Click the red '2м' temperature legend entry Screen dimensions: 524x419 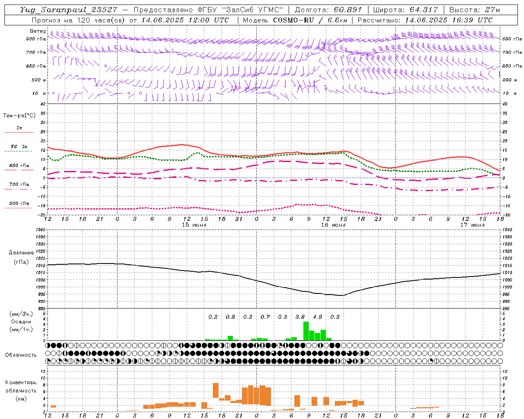coord(19,128)
